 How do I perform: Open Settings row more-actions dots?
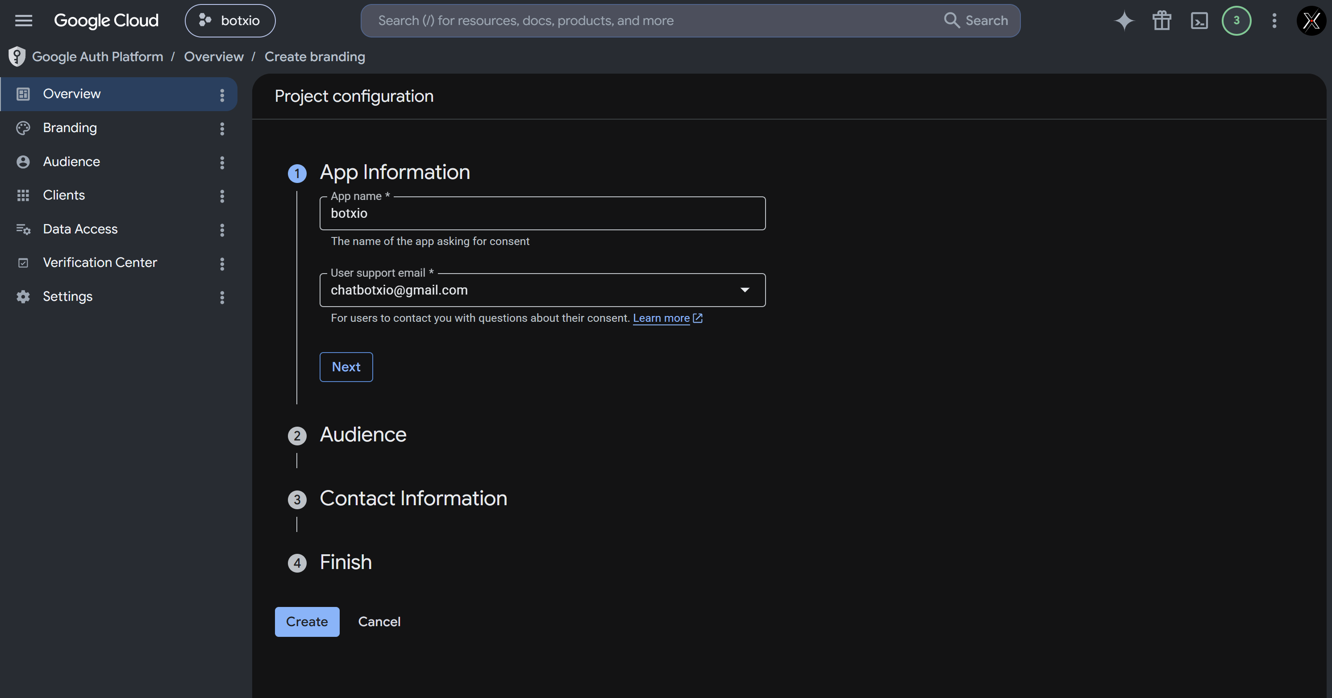[222, 298]
